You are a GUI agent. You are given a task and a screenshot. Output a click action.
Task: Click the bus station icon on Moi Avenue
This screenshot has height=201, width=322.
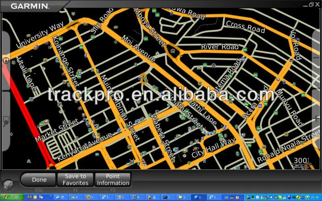click(x=173, y=51)
